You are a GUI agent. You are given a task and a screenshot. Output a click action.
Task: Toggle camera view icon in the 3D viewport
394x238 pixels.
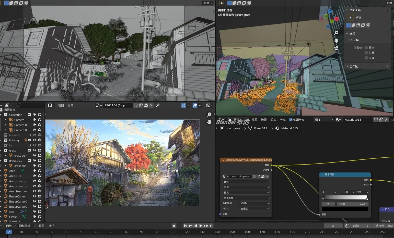pos(336,48)
